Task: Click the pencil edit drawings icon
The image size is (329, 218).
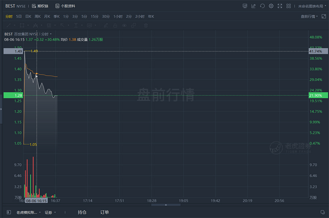Action: (x=106, y=26)
